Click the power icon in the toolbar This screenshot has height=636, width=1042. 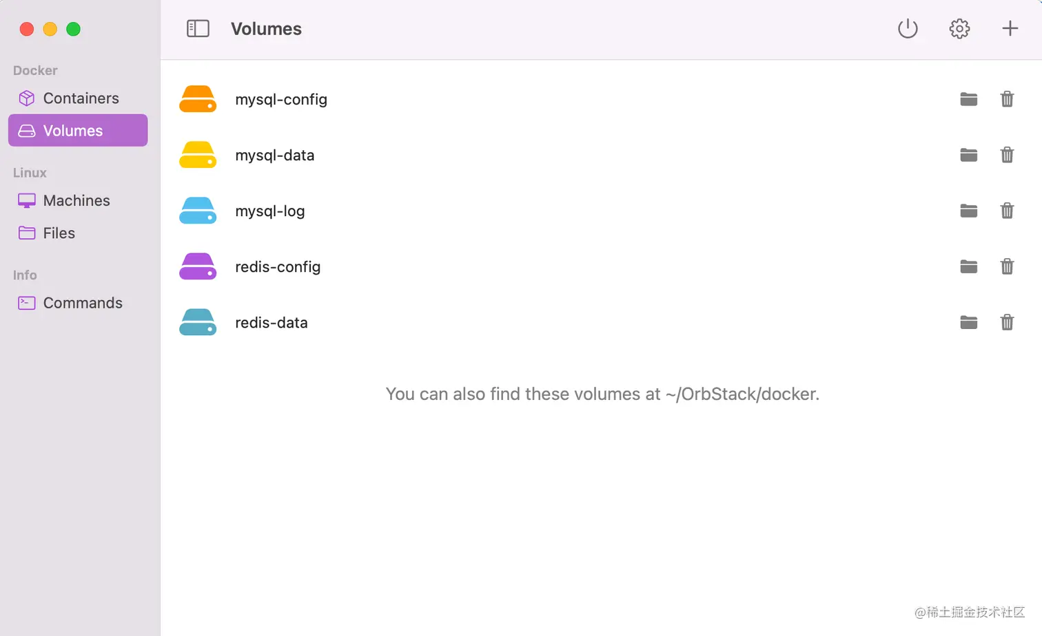point(908,28)
